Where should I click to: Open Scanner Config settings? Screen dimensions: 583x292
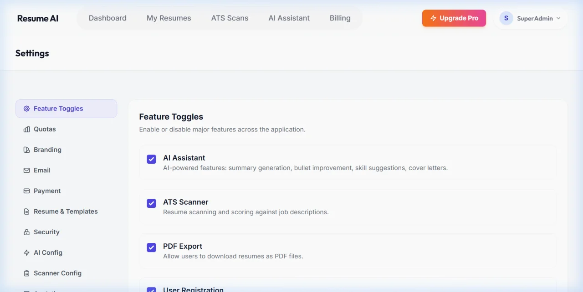[x=66, y=273]
